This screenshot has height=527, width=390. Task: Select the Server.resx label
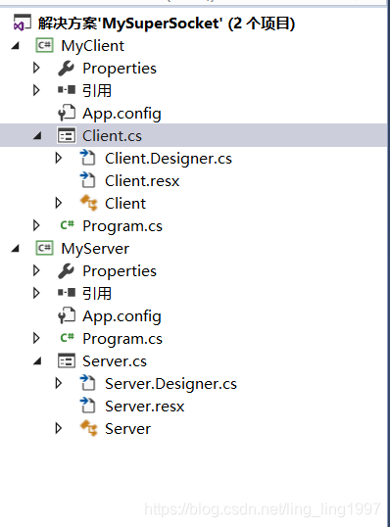(145, 407)
